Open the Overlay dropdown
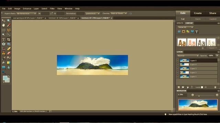Viewport: 220px width, 123px height. [119, 13]
